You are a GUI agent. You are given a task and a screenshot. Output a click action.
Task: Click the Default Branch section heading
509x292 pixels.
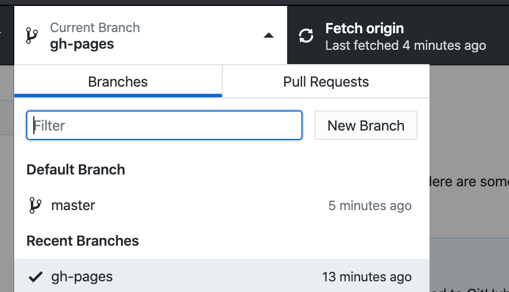coord(75,170)
